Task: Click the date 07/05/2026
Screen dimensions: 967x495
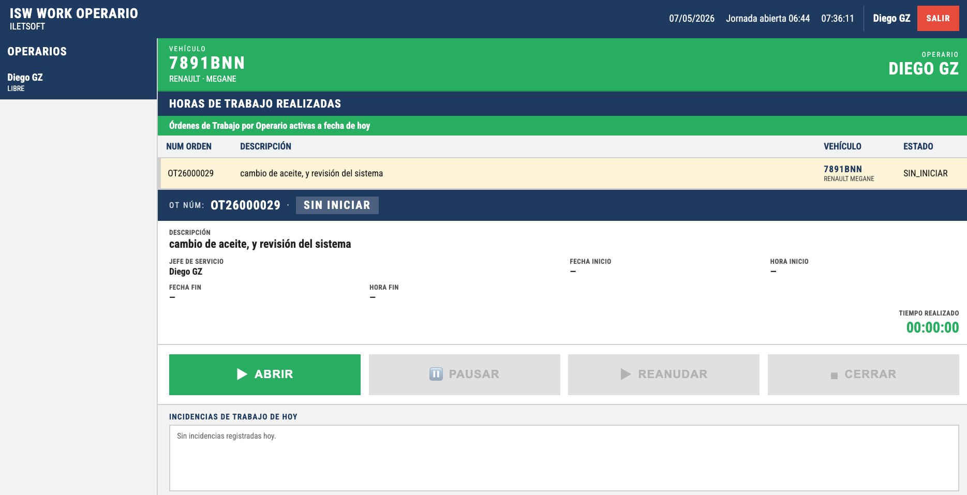Action: (x=691, y=18)
